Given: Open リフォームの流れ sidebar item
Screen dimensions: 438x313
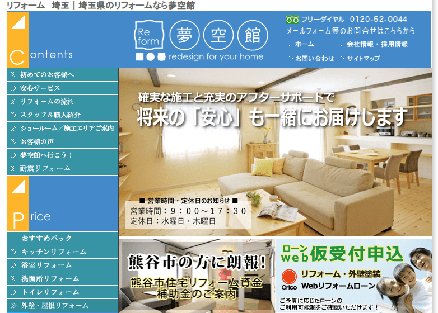Looking at the screenshot, I should (x=46, y=101).
